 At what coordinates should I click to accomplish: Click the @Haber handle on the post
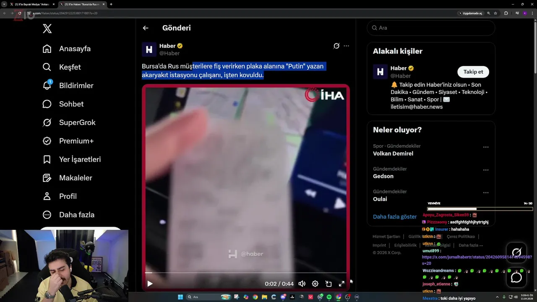169,53
